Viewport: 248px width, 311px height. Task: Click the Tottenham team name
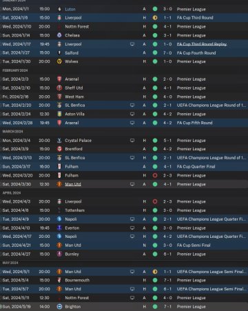pos(74,210)
